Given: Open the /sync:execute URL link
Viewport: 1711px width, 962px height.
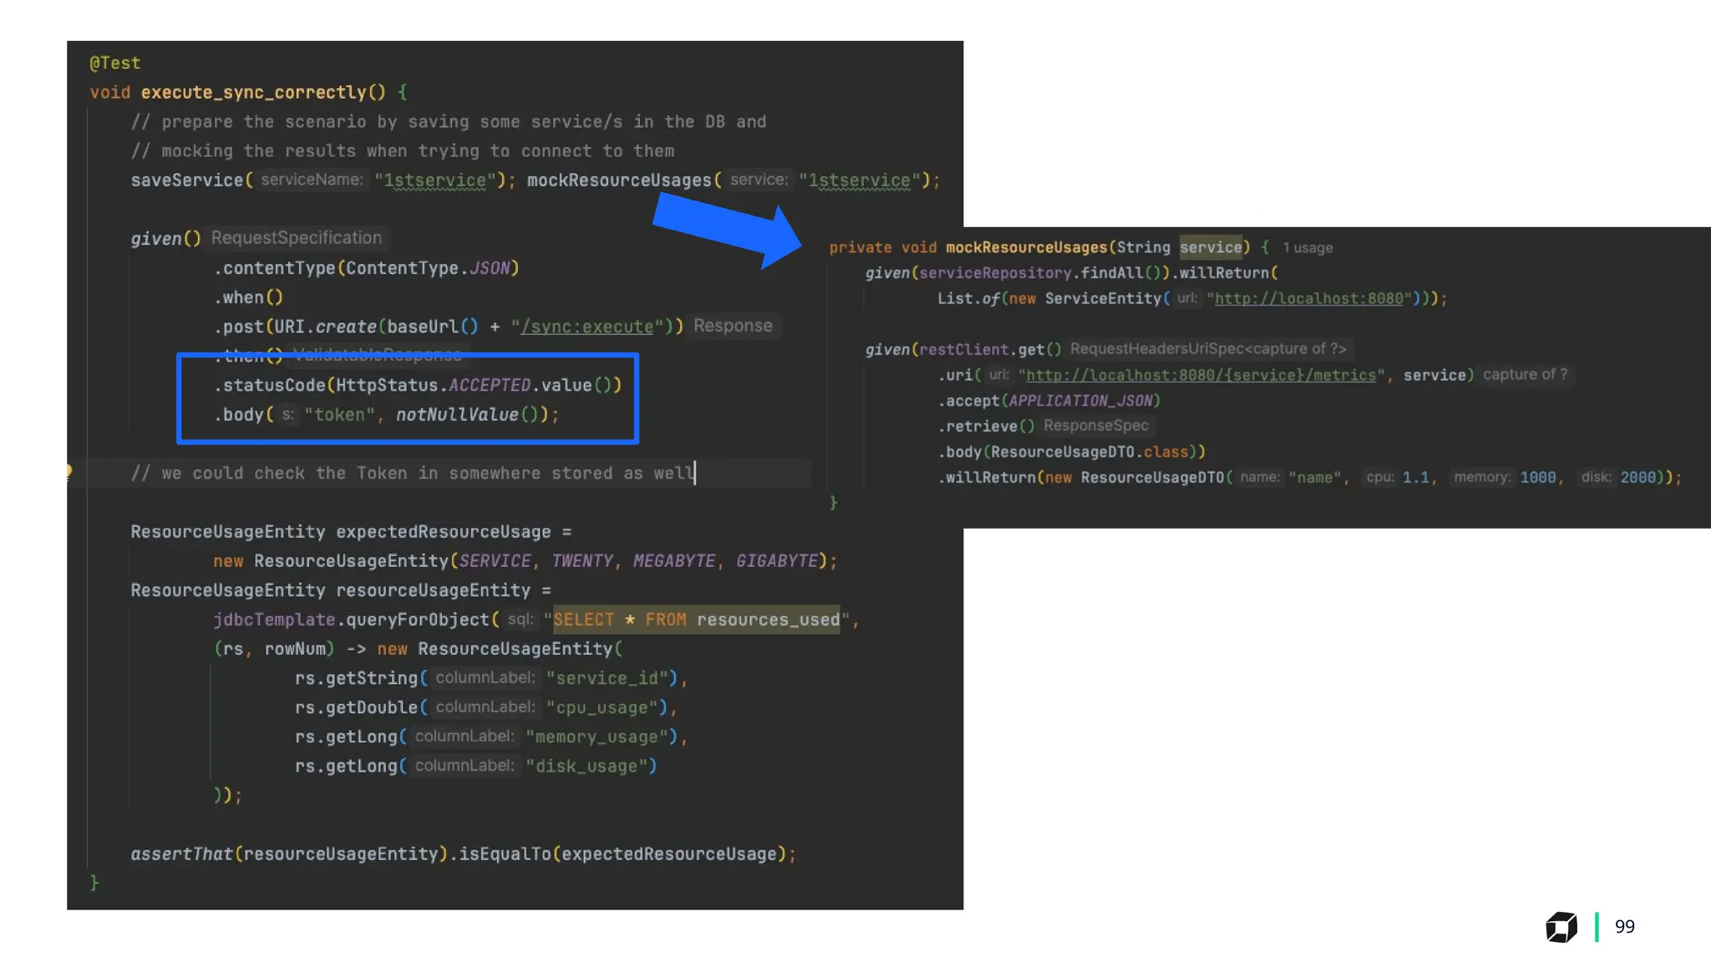Looking at the screenshot, I should pyautogui.click(x=586, y=327).
